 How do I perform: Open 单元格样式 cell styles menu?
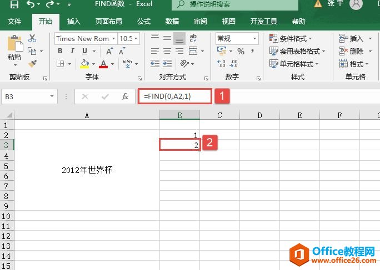tap(294, 64)
